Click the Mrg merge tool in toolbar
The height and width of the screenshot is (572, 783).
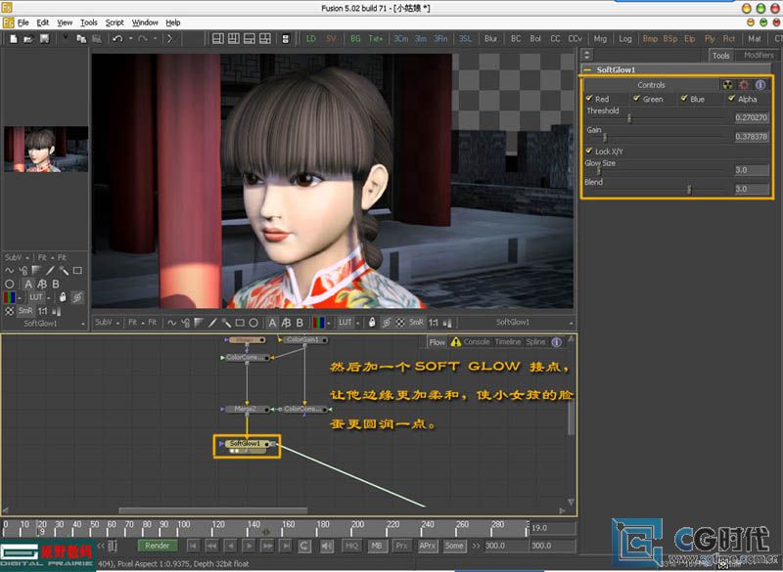(600, 39)
